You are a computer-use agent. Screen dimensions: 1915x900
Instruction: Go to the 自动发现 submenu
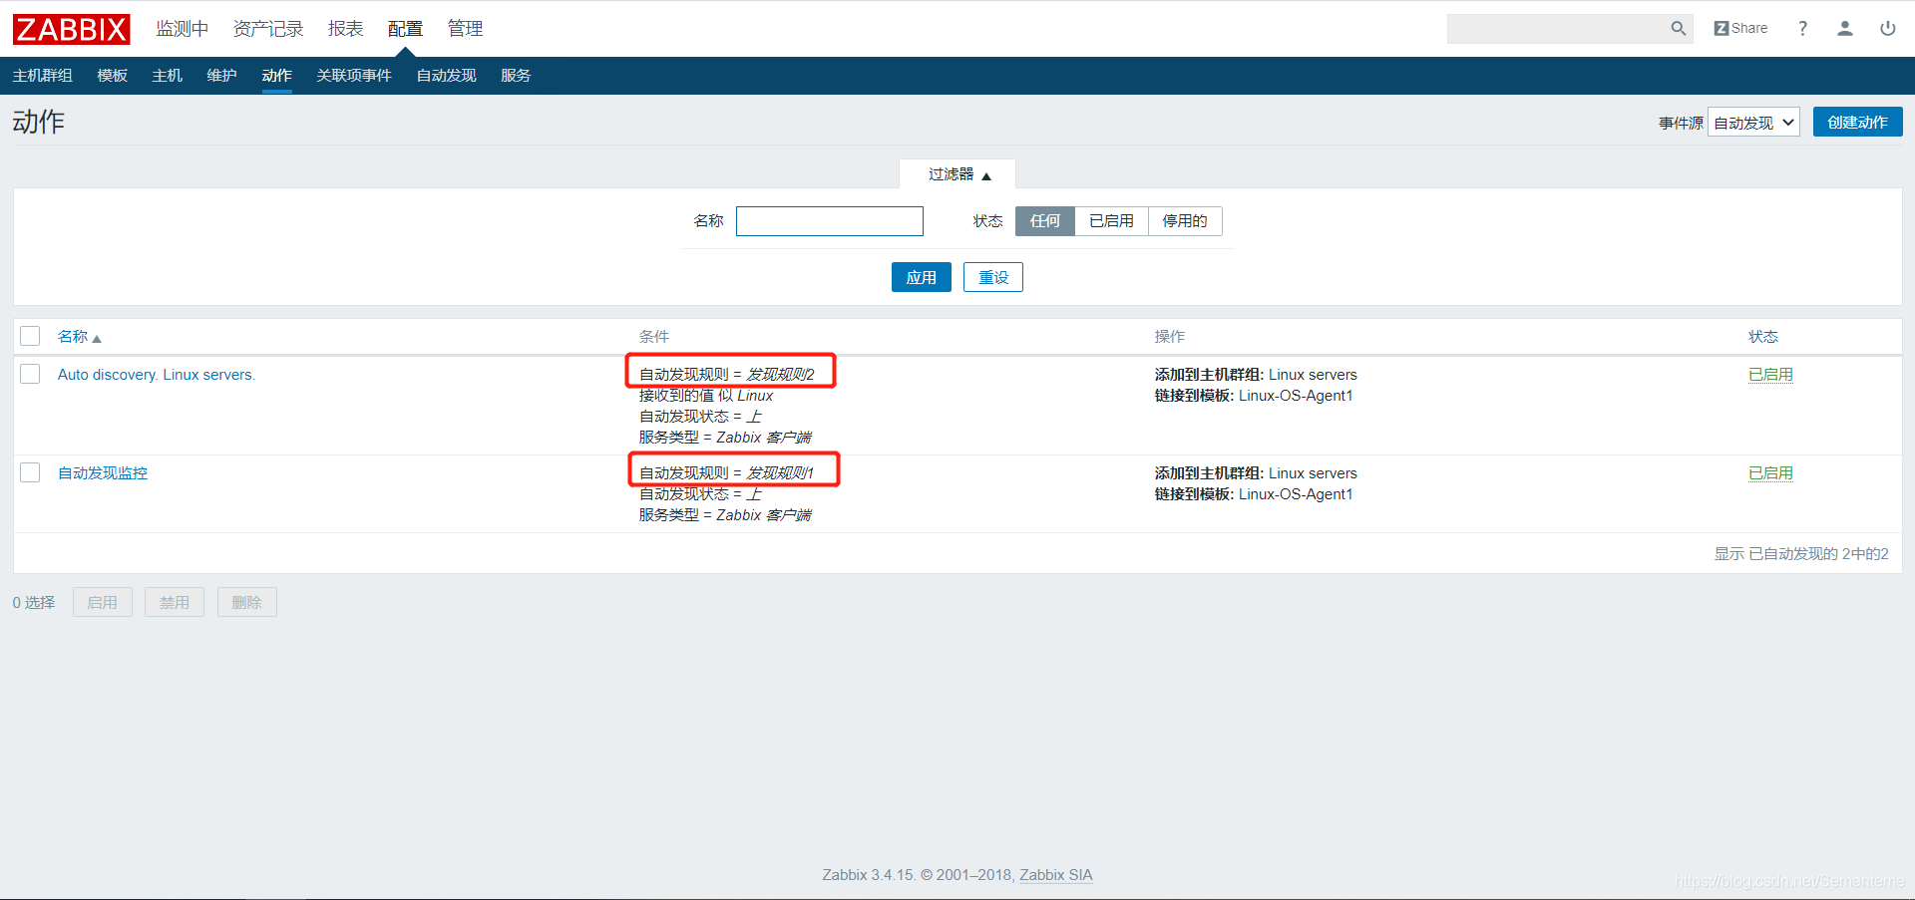pos(446,76)
